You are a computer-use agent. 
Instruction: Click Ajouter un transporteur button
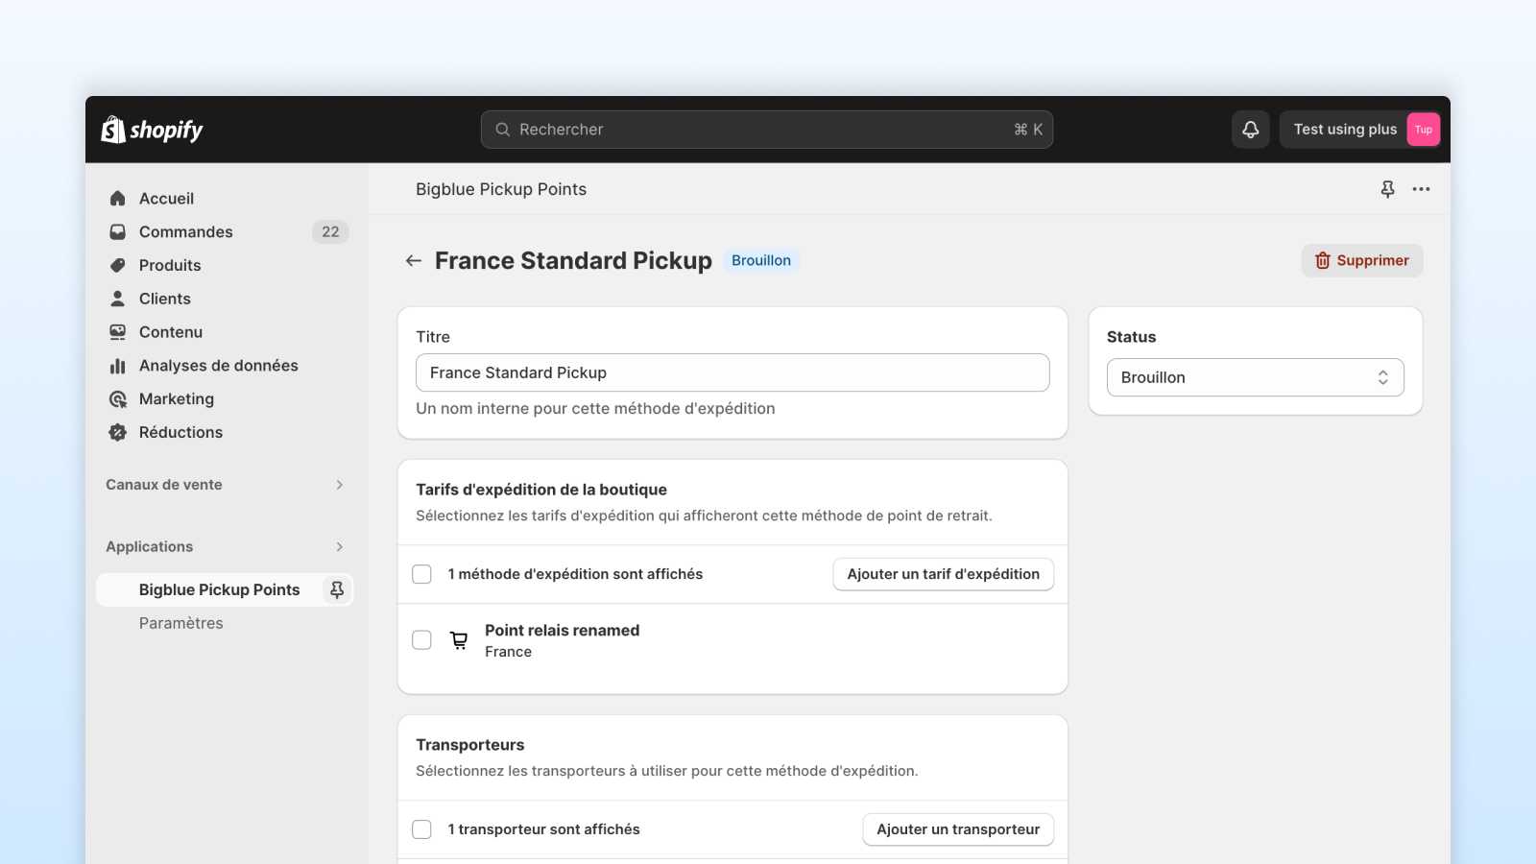click(958, 829)
